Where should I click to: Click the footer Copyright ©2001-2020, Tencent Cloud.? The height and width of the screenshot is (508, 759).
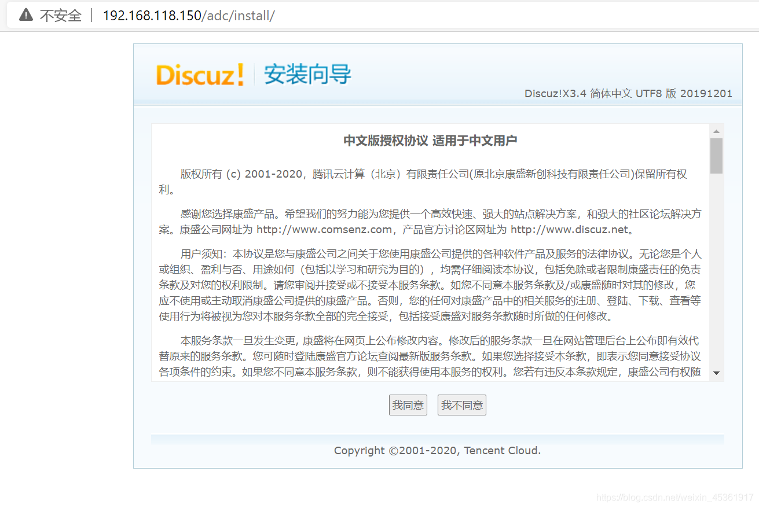tap(437, 451)
